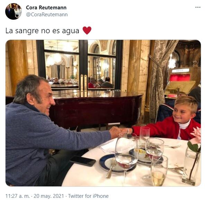
Task: Click the red heart emoji in tweet
Action: (x=87, y=30)
